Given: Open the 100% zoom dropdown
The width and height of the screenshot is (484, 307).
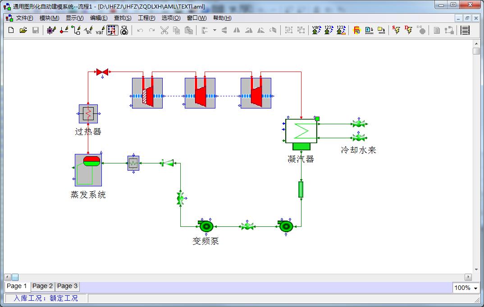Looking at the screenshot, I should 476,288.
